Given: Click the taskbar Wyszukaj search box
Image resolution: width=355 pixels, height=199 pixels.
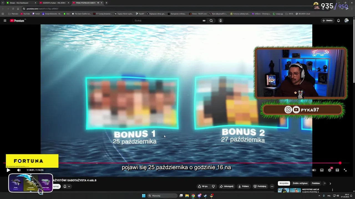Looking at the screenshot, I should pyautogui.click(x=162, y=196).
